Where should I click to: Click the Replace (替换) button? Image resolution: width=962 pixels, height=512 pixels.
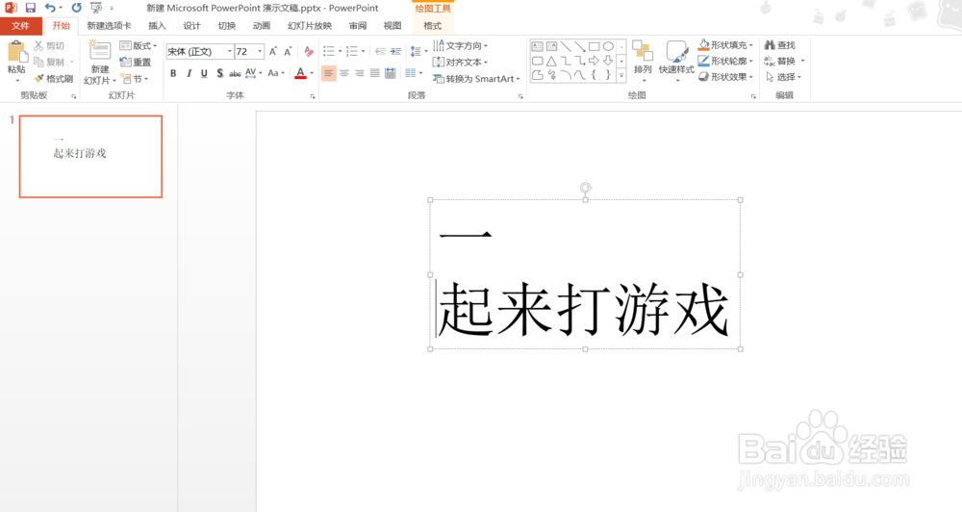784,61
